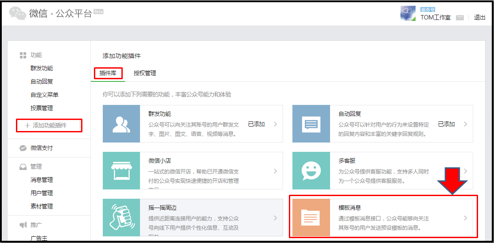Expand the 模板消息 card chevron
This screenshot has height=243, width=494.
[x=465, y=218]
